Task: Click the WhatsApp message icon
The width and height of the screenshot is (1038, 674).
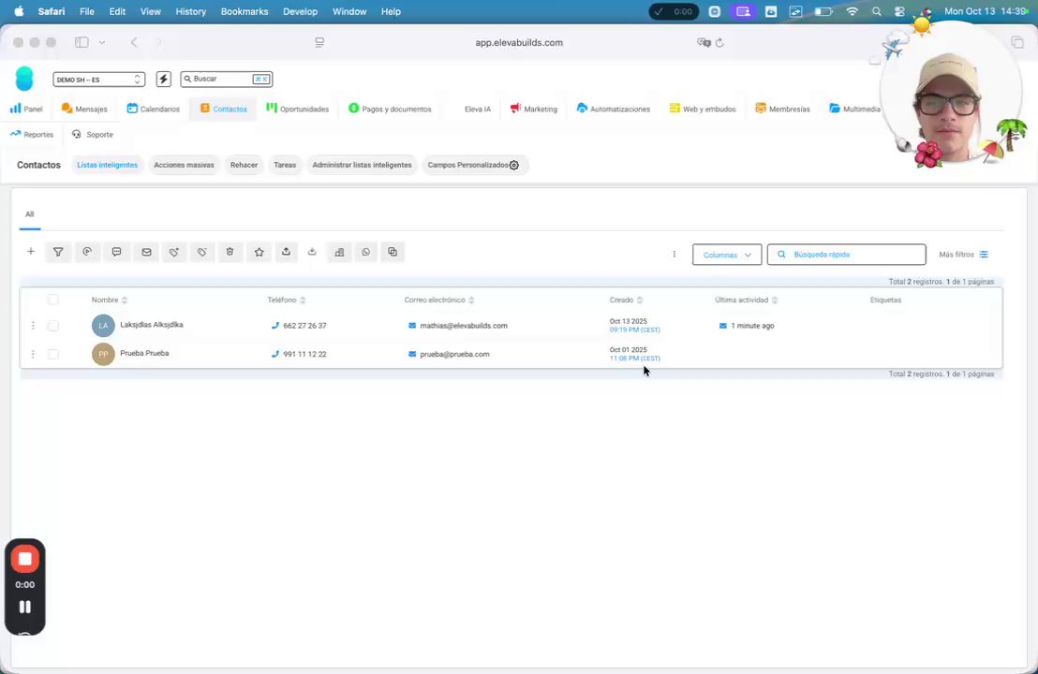Action: (x=366, y=252)
